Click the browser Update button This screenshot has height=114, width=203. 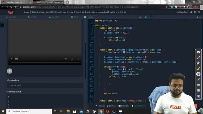[x=195, y=7]
